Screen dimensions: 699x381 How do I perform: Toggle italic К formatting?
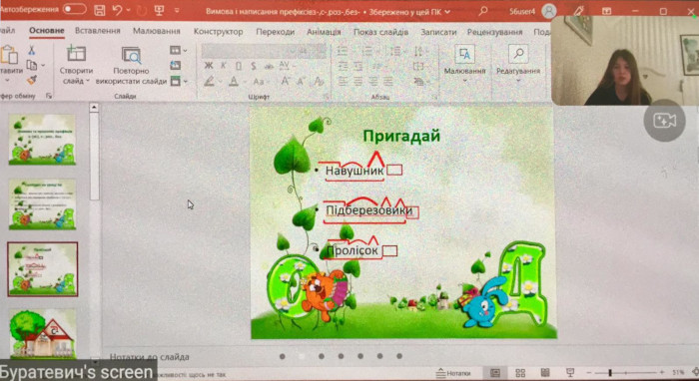coord(224,66)
